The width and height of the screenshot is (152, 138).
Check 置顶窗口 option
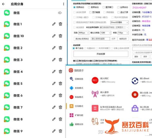[104, 7]
